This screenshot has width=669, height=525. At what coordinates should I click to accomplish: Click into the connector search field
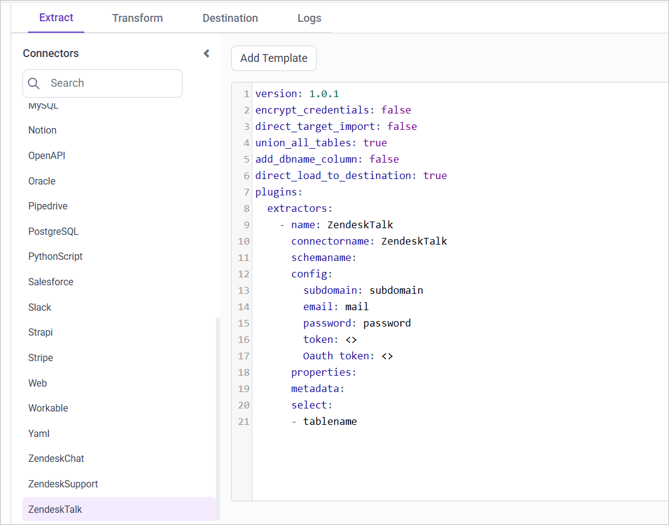[x=109, y=83]
